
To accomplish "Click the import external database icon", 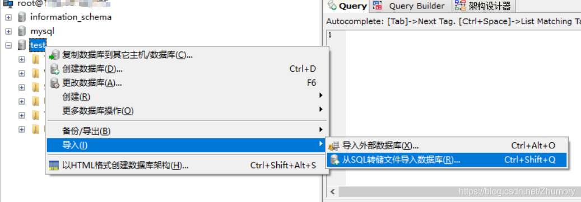I will coord(334,146).
